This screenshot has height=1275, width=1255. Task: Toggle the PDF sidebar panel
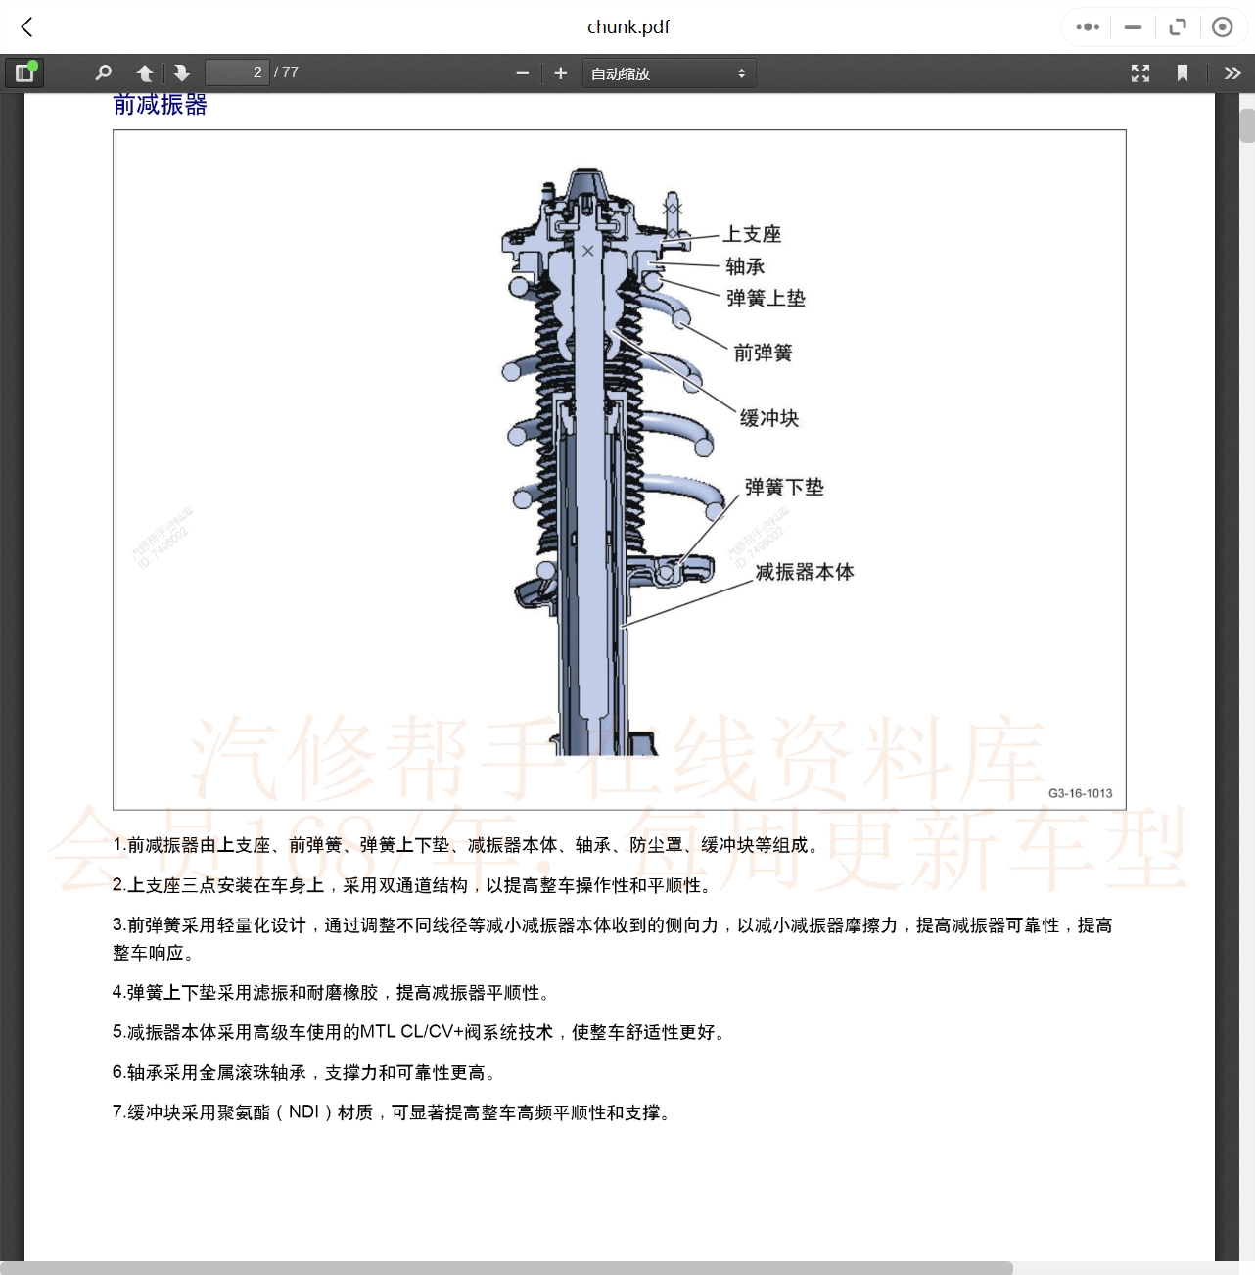pos(24,72)
